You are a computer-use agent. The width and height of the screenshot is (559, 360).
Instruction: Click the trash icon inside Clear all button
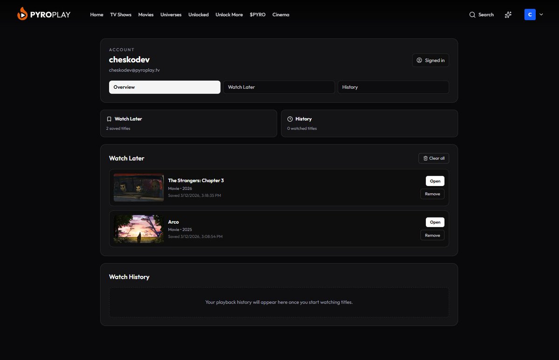click(x=425, y=158)
